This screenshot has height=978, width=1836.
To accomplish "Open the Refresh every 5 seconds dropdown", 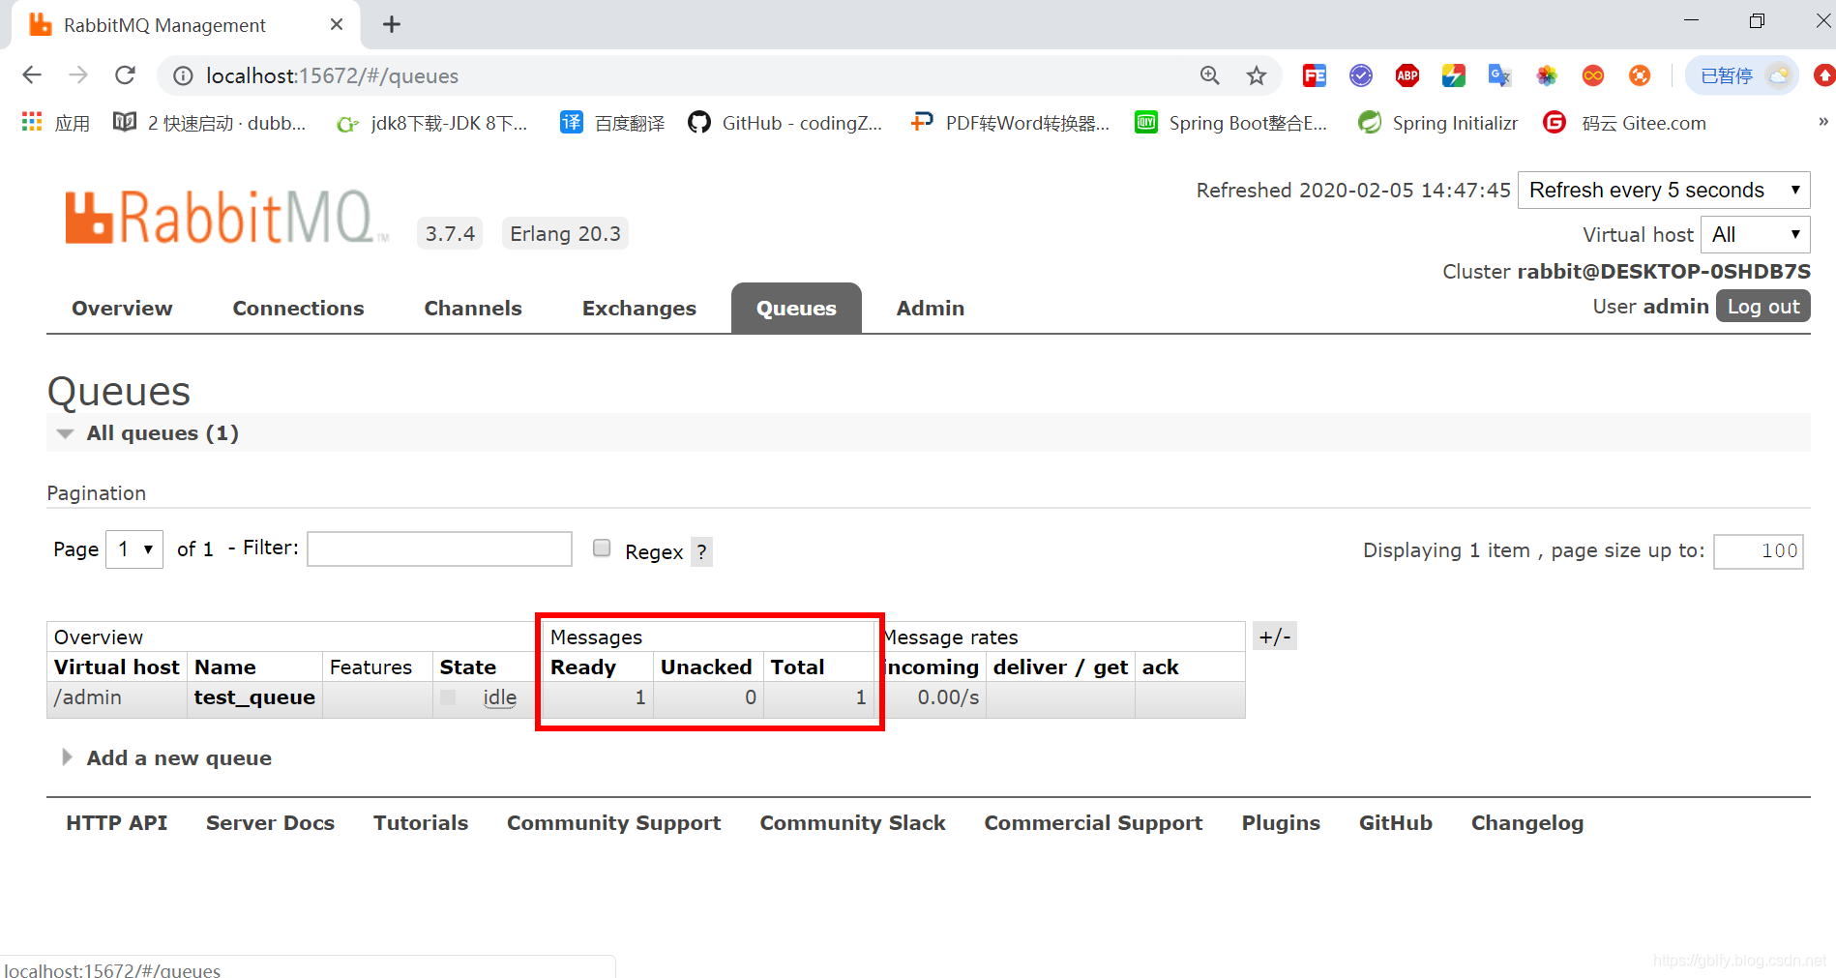I will 1664,190.
